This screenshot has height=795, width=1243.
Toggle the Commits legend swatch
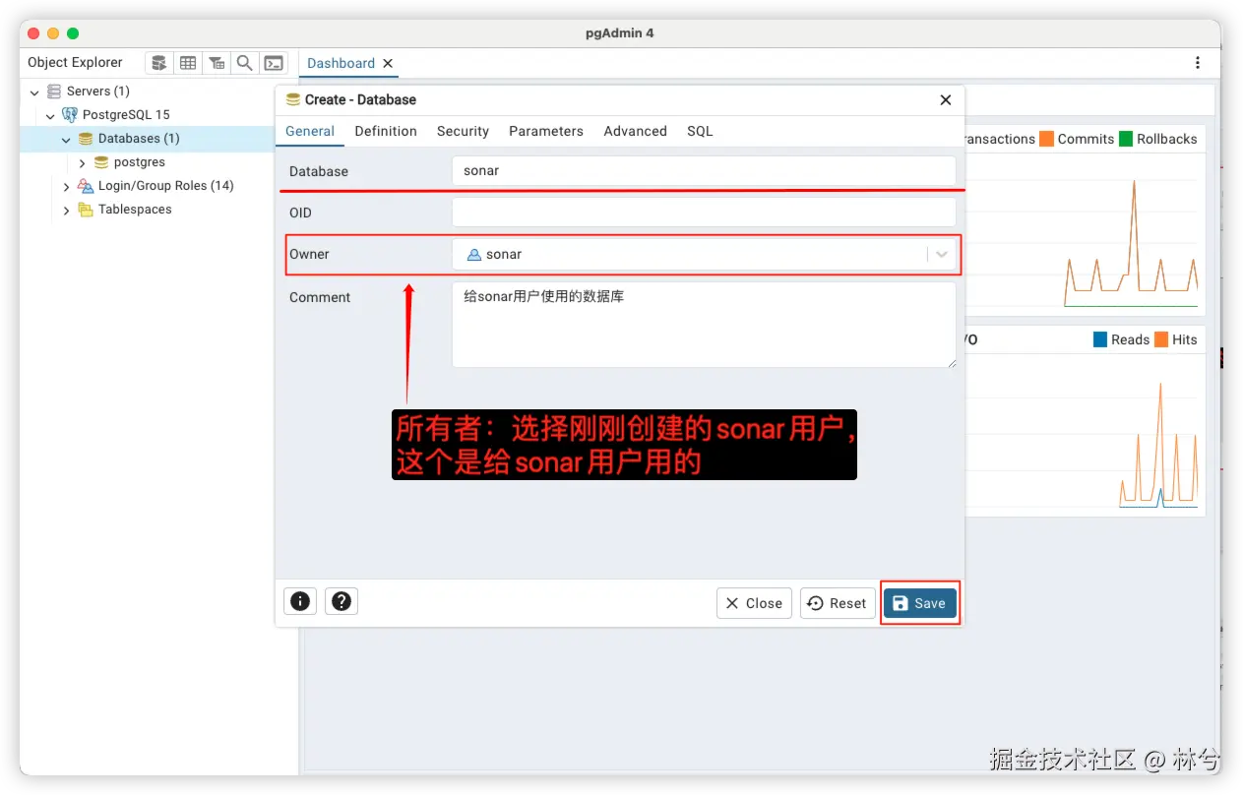(1046, 139)
